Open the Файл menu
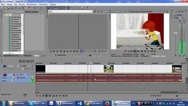 (x=3, y=4)
